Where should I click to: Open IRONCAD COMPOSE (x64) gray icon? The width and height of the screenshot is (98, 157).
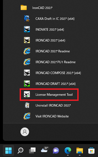[x=27, y=73]
